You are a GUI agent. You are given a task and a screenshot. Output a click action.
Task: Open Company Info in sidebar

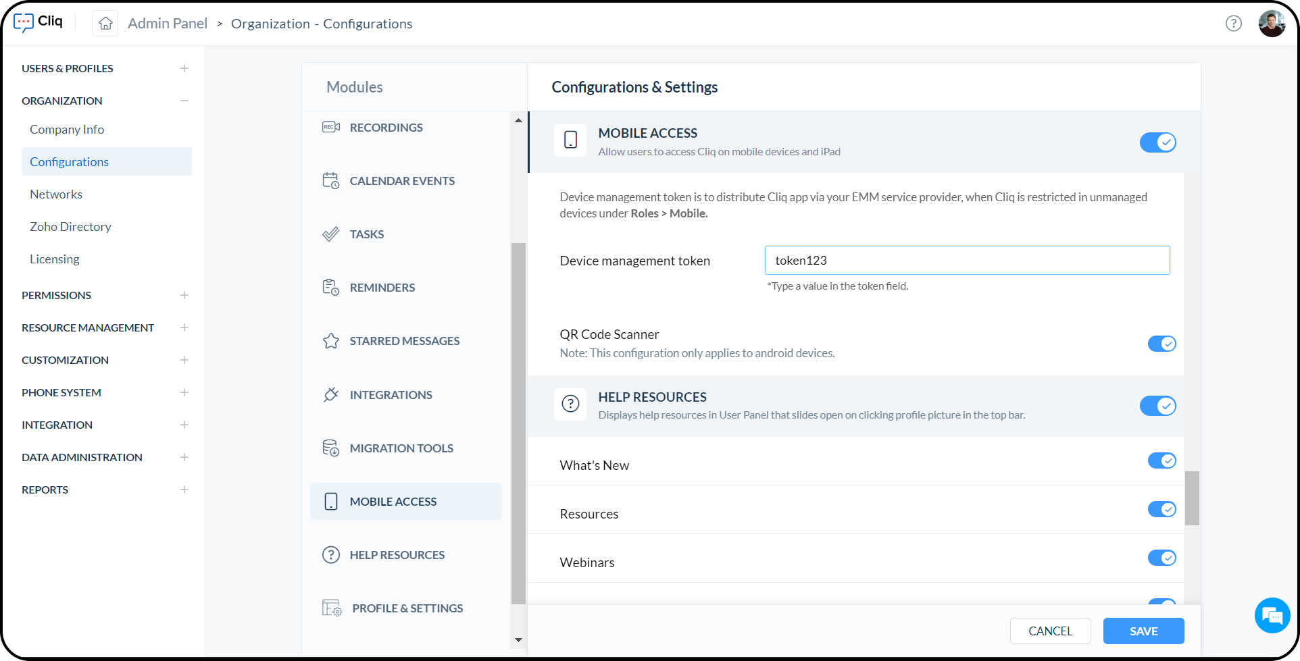click(x=67, y=129)
